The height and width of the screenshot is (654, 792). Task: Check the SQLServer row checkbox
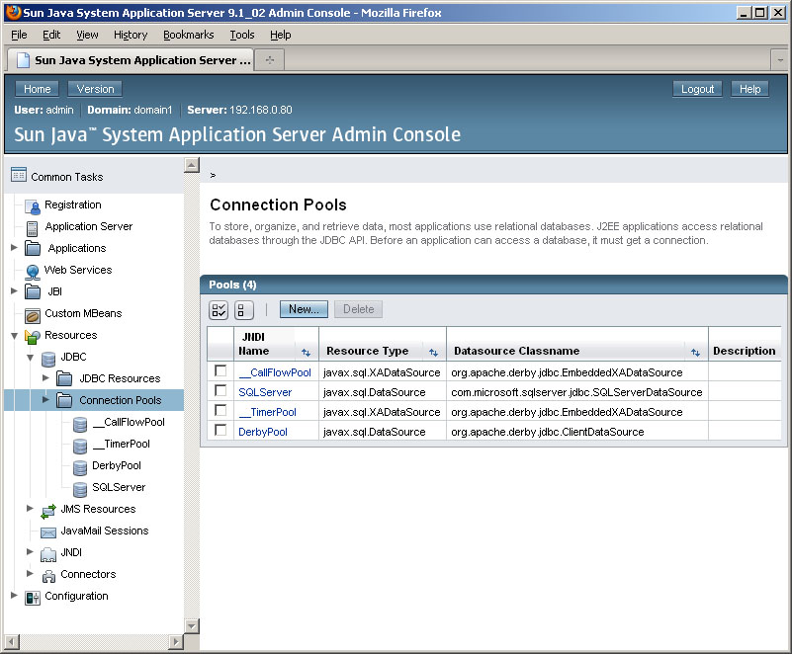click(220, 390)
